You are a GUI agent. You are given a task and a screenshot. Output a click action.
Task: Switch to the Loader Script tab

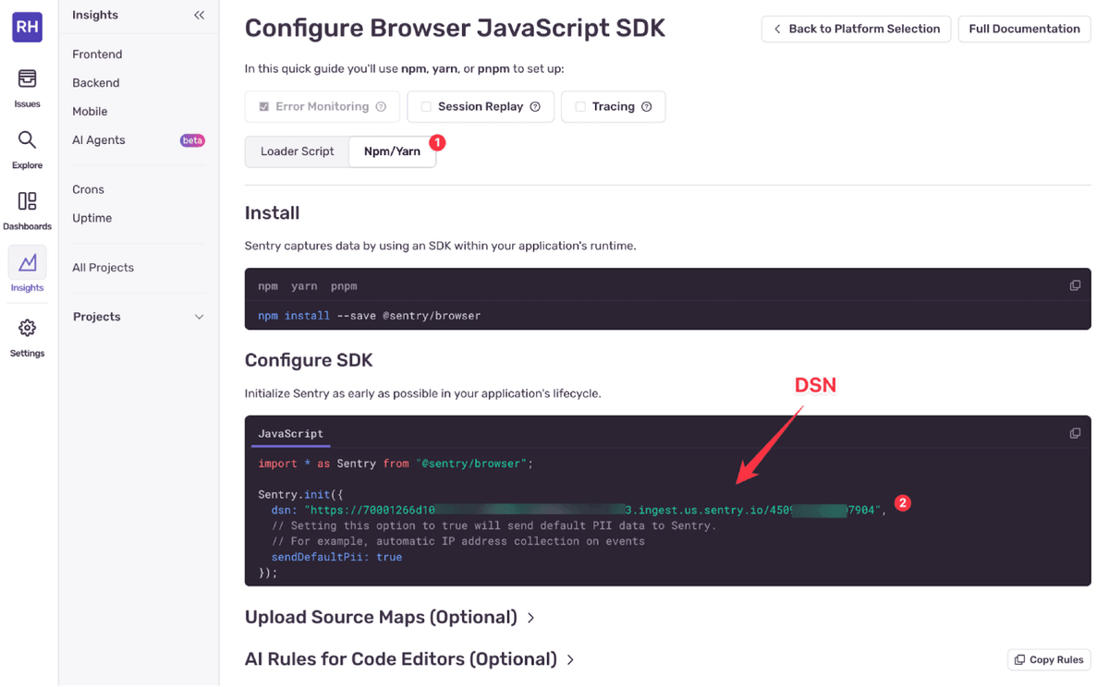(297, 151)
